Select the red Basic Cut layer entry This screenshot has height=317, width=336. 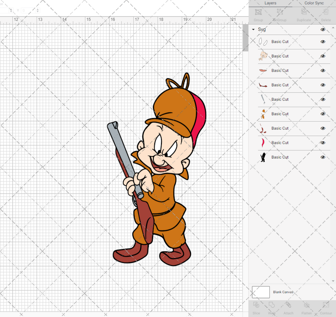pyautogui.click(x=292, y=143)
